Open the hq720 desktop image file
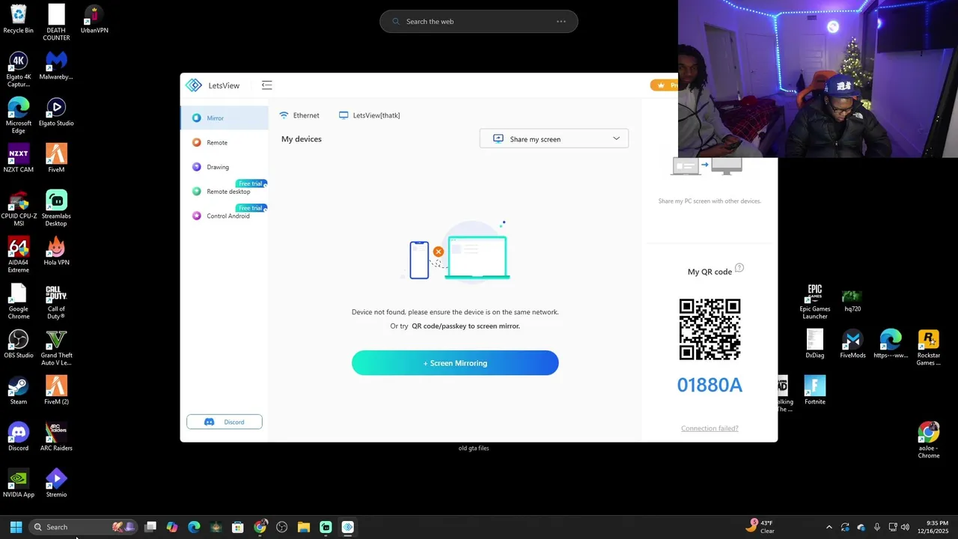The image size is (958, 539). (x=852, y=301)
